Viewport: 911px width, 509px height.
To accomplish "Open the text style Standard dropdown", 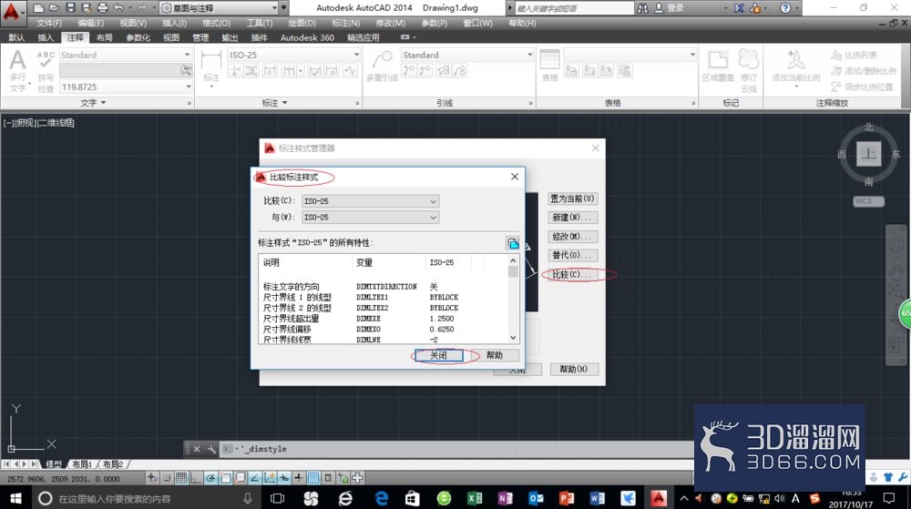I will 126,55.
